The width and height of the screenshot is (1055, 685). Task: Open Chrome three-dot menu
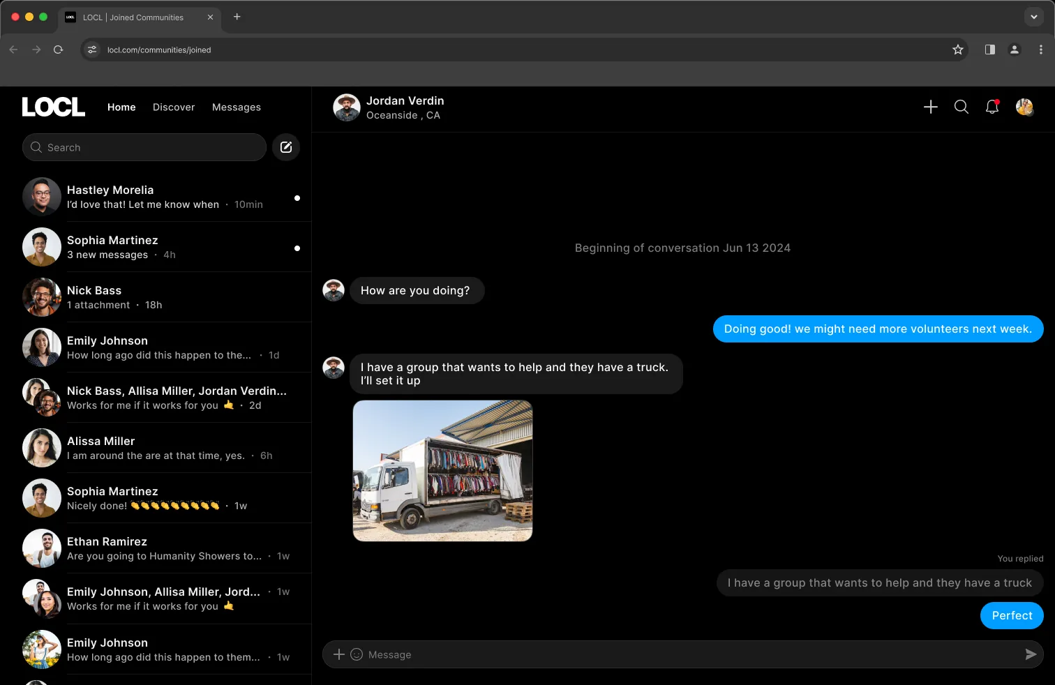[x=1041, y=50]
